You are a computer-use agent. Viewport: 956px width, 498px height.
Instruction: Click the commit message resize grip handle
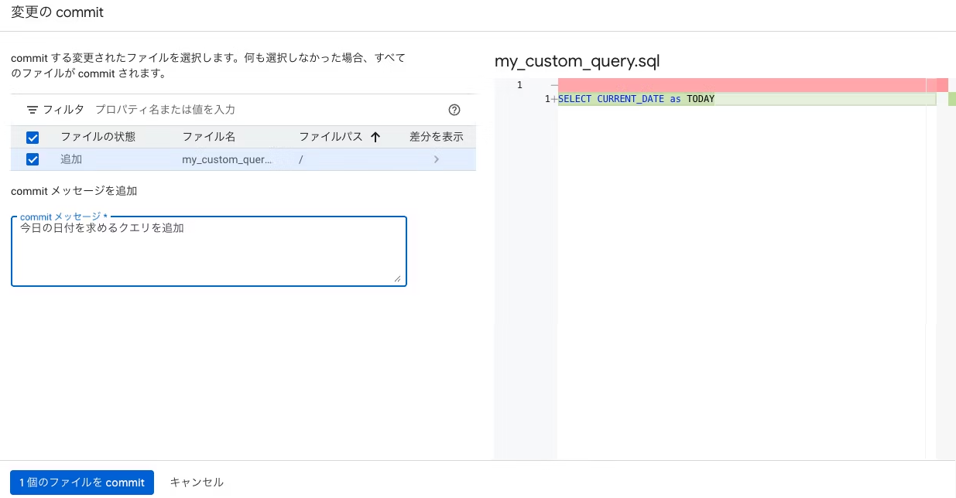click(398, 278)
